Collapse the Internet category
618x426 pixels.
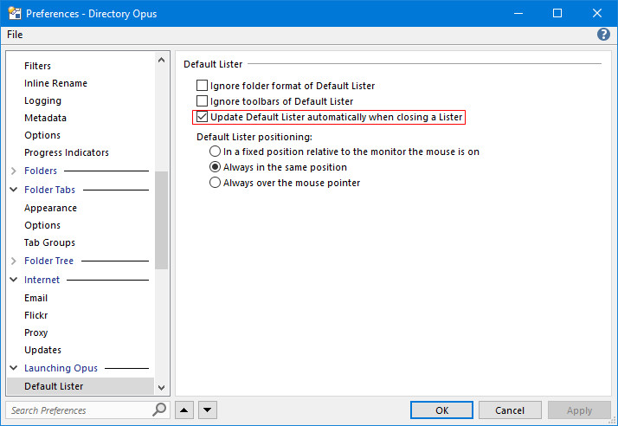pos(14,280)
